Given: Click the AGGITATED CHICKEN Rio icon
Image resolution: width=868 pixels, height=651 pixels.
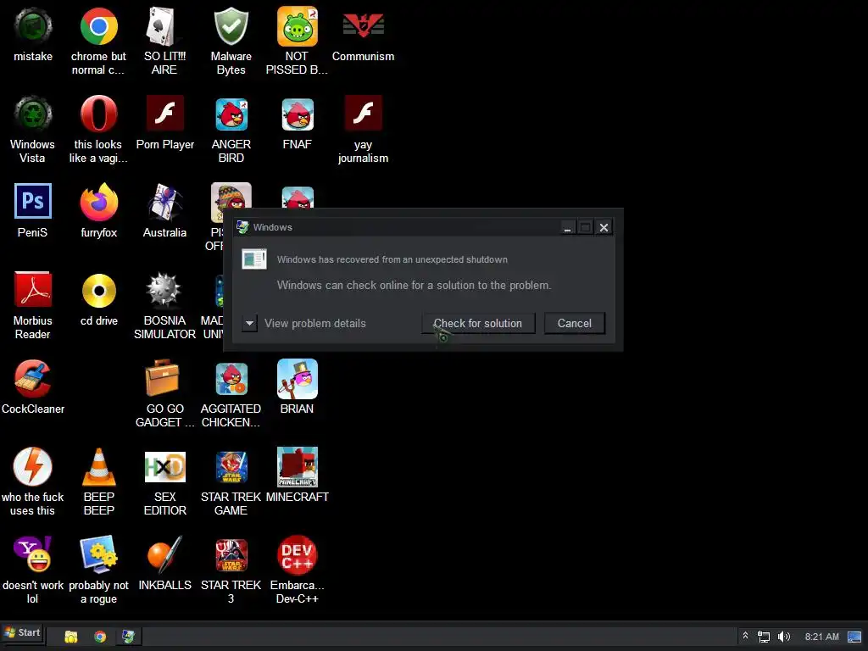Looking at the screenshot, I should (x=231, y=379).
